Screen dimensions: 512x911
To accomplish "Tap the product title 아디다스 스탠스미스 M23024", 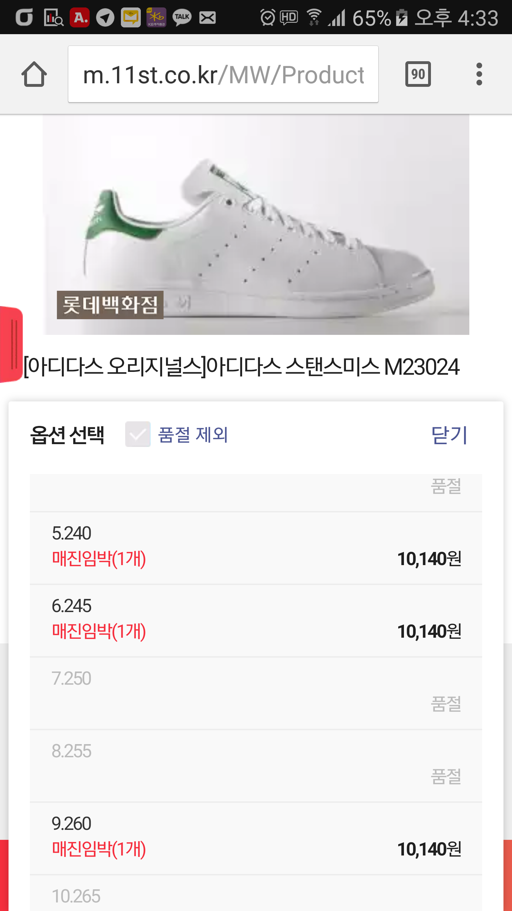I will pos(242,367).
